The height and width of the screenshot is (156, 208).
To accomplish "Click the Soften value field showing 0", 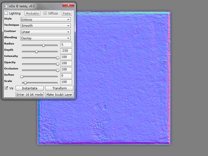I will click(x=66, y=76).
